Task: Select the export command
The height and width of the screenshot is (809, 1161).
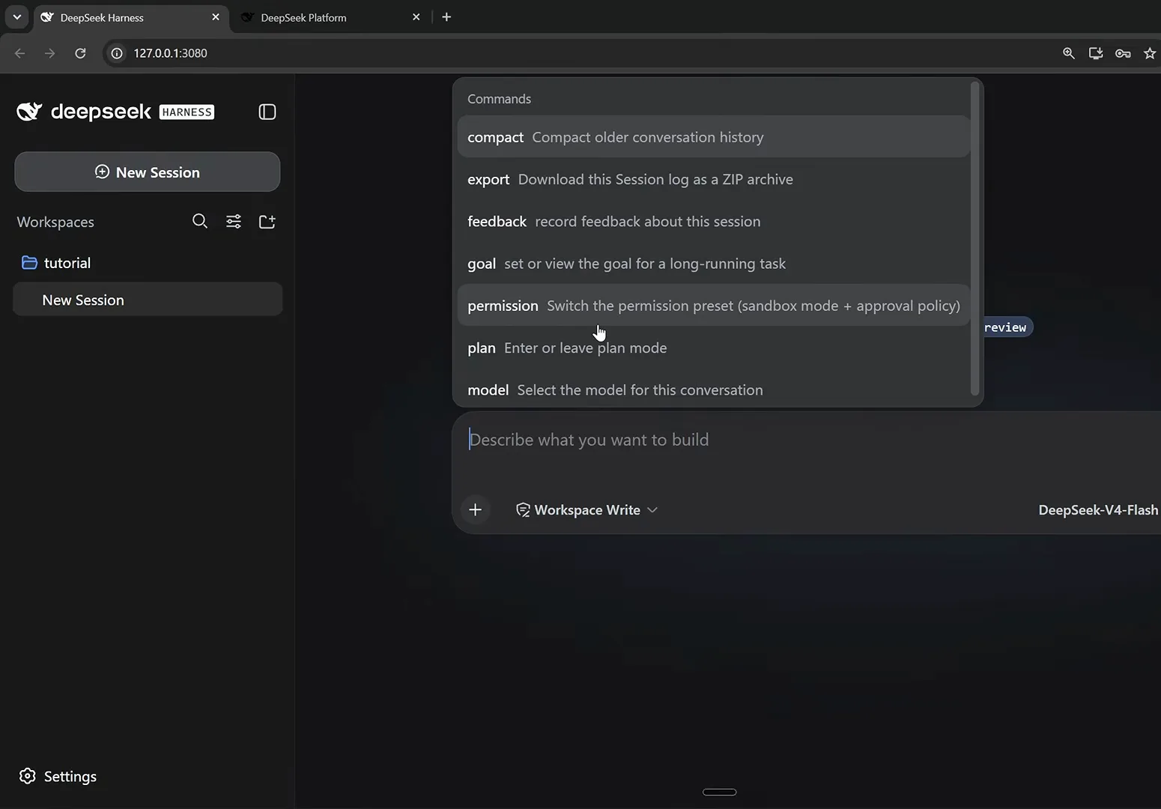Action: pyautogui.click(x=714, y=179)
